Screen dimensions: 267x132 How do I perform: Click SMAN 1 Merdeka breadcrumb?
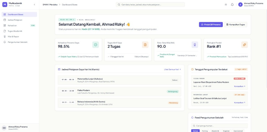(x=50, y=5)
